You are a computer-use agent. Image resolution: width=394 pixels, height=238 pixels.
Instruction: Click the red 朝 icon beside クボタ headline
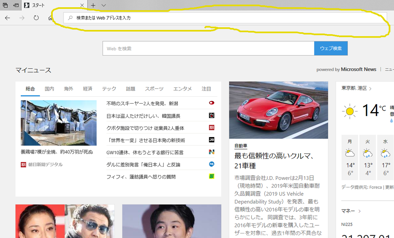coord(212,128)
